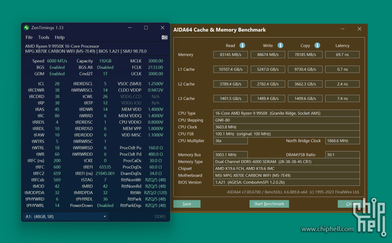Click the Speed value 6000 MT/s
392x243 pixels.
point(57,61)
